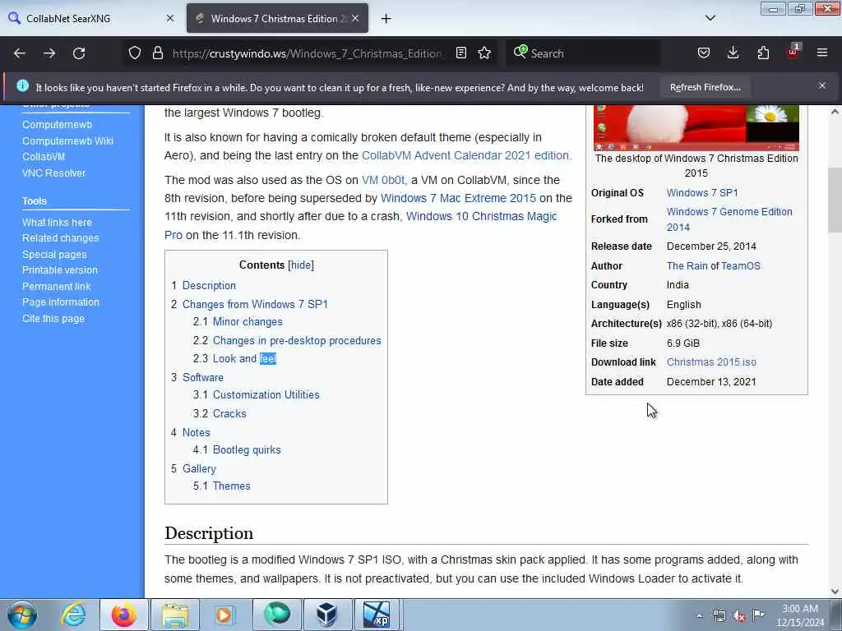Viewport: 842px width, 631px height.
Task: Click the green globe taskbar icon
Action: [277, 615]
